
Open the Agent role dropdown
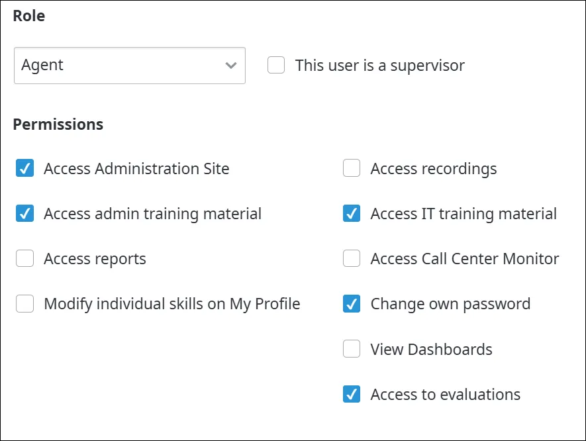(129, 66)
